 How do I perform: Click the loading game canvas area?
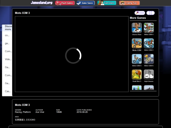pos(72,54)
